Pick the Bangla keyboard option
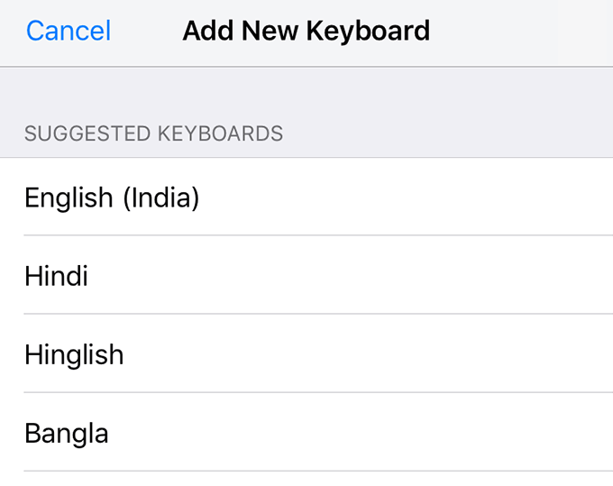613x486 pixels. 67,433
